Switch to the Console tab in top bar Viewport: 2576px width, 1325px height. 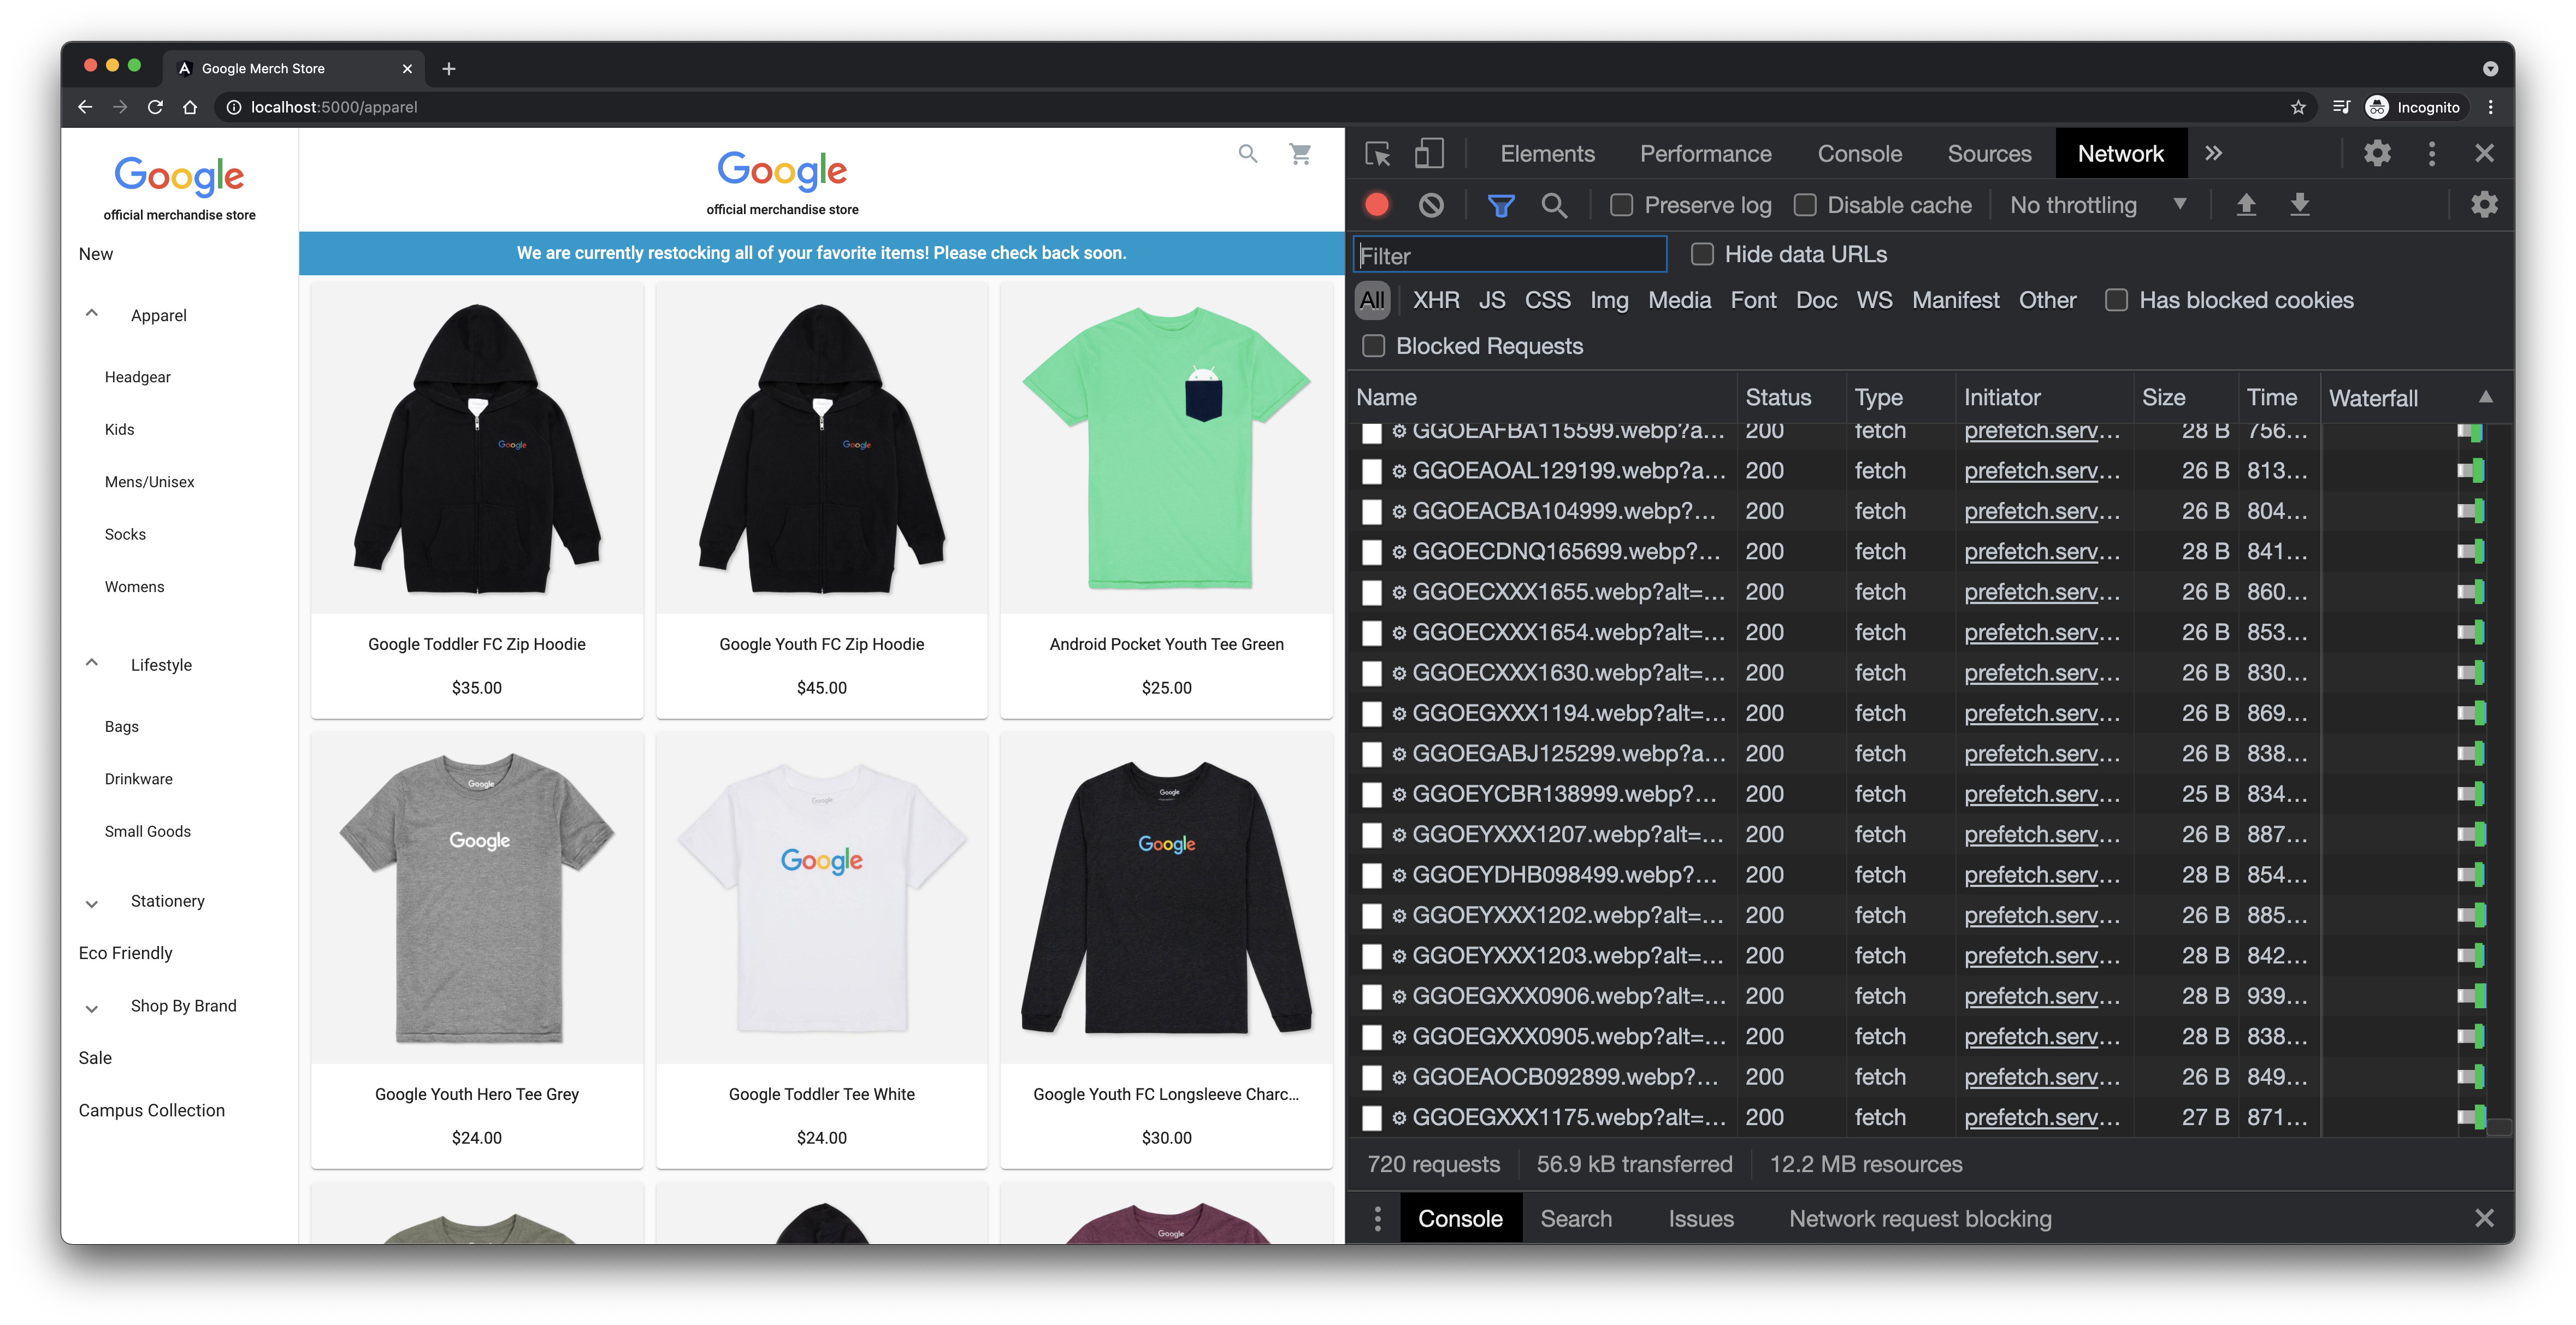click(1859, 154)
